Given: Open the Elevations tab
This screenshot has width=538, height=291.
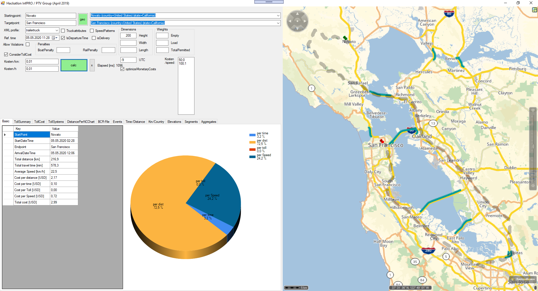Looking at the screenshot, I should 174,122.
